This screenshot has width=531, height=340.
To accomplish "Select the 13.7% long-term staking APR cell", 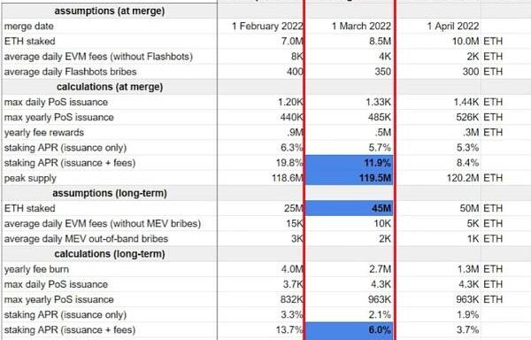I will [261, 330].
